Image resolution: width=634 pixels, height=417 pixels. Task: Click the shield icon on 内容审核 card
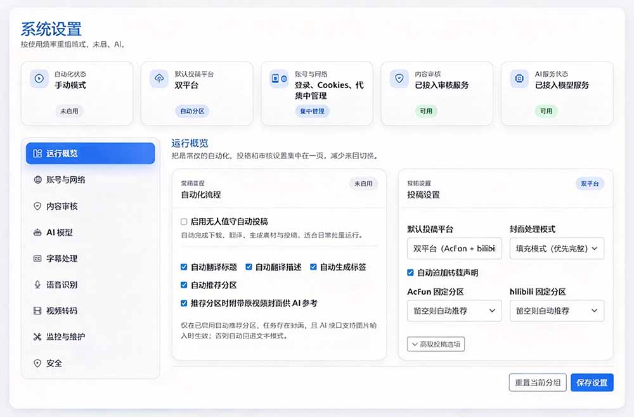tap(399, 79)
